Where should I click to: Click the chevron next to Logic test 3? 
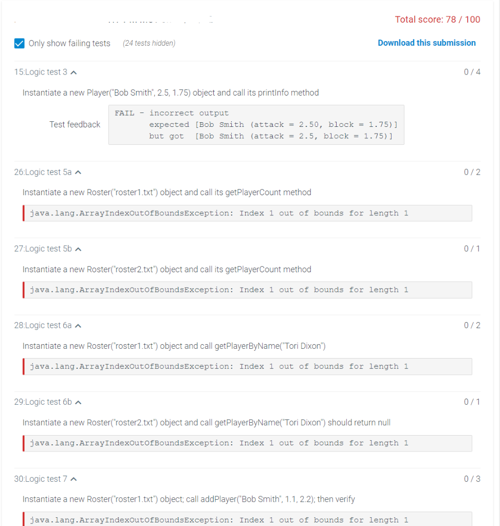click(74, 72)
